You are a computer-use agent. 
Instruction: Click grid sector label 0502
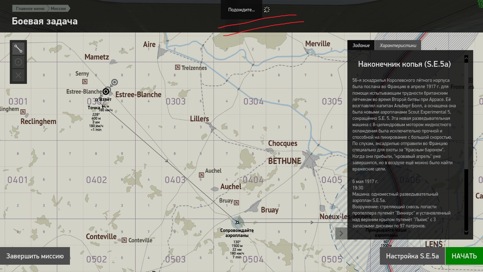pos(97,259)
